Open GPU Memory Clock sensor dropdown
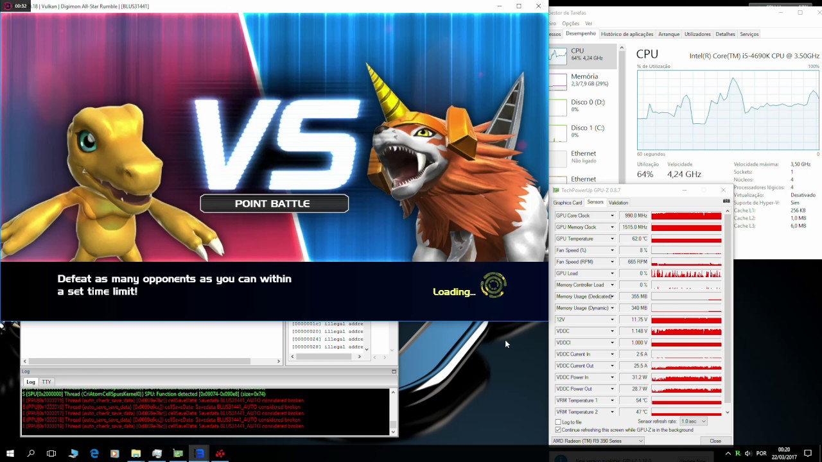This screenshot has width=822, height=462. 612,227
